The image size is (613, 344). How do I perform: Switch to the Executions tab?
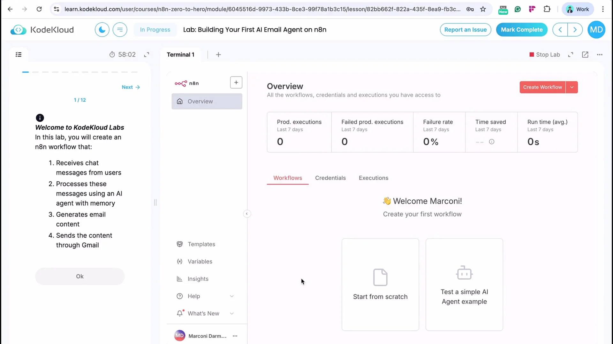374,178
